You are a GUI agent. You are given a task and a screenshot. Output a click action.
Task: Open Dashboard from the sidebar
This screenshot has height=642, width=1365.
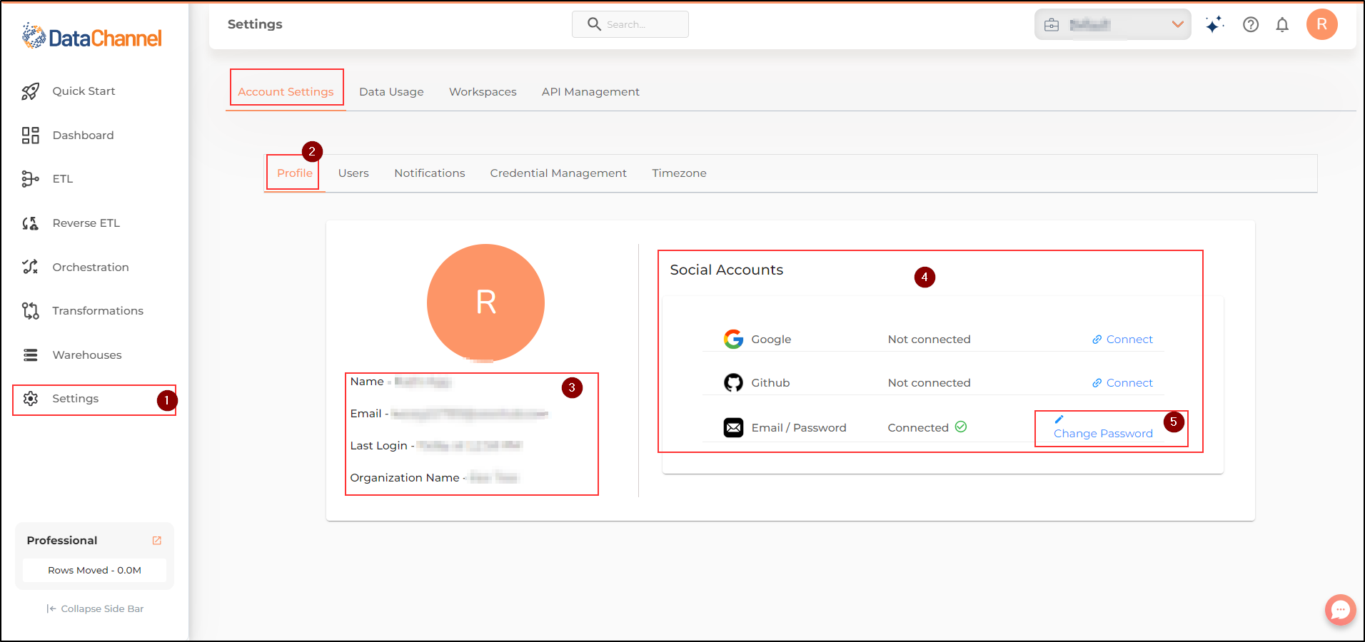point(83,136)
